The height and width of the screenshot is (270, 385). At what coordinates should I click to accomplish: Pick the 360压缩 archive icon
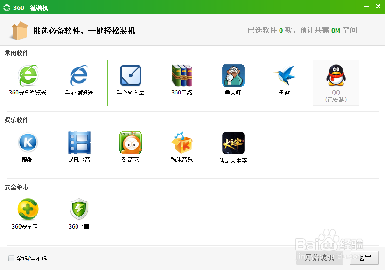click(x=182, y=75)
